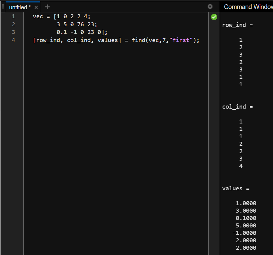Click "row_ind =" in the Command Window
Image resolution: width=273 pixels, height=255 pixels.
click(237, 25)
